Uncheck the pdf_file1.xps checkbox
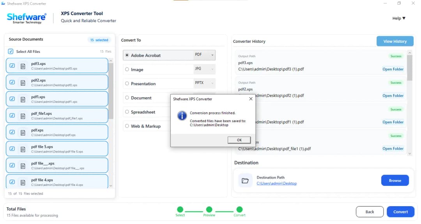 pyautogui.click(x=12, y=115)
